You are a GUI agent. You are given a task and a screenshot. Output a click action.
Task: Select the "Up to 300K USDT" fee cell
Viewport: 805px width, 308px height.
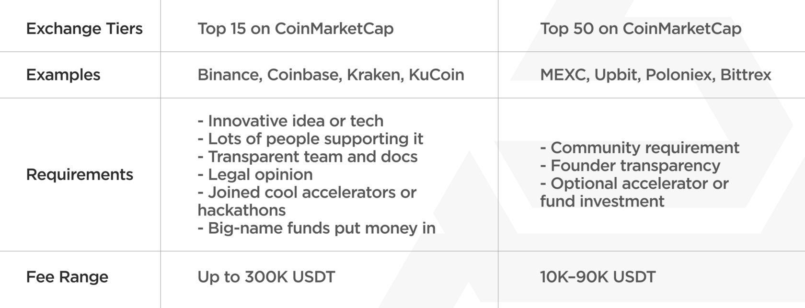(266, 277)
